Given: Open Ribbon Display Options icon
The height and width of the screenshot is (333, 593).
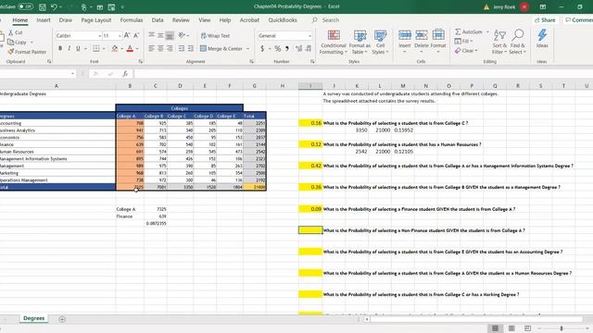Looking at the screenshot, I should pyautogui.click(x=543, y=6).
